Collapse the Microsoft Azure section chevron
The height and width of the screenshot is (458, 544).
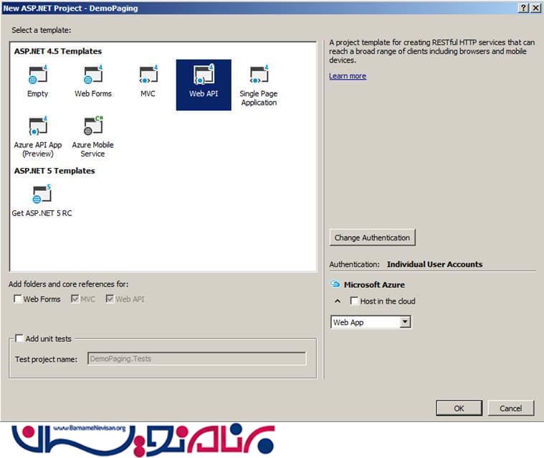[x=338, y=301]
